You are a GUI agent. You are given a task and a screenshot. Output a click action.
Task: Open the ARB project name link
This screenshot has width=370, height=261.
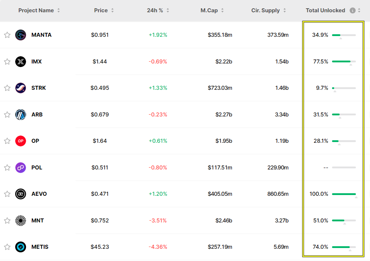pyautogui.click(x=37, y=115)
